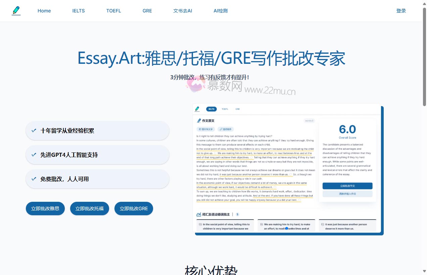The width and height of the screenshot is (427, 275).
Task: Open the AI检测 menu item
Action: 220,10
